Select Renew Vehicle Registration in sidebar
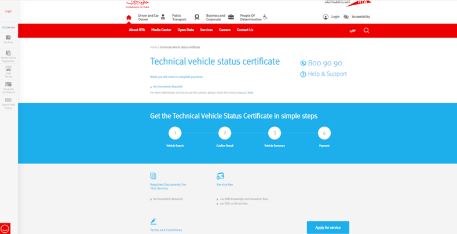This screenshot has height=234, width=457. [x=8, y=54]
